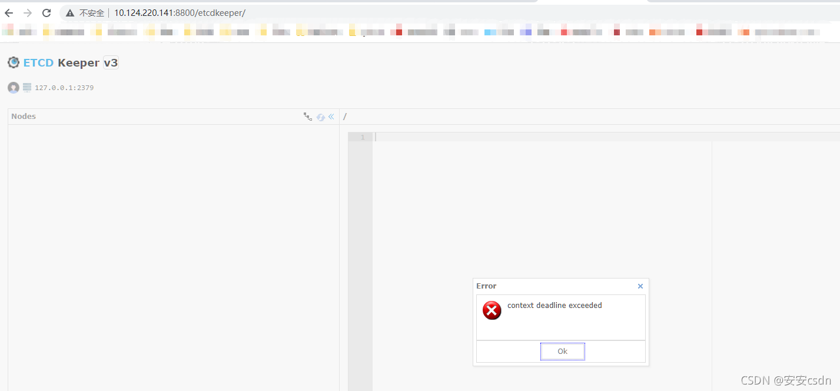This screenshot has width=840, height=391.
Task: Click the ETCD Keeper gear logo
Action: click(13, 62)
